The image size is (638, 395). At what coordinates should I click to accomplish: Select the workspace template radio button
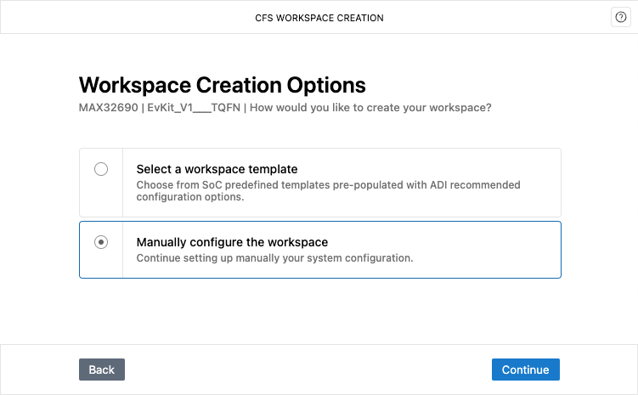[x=101, y=169]
